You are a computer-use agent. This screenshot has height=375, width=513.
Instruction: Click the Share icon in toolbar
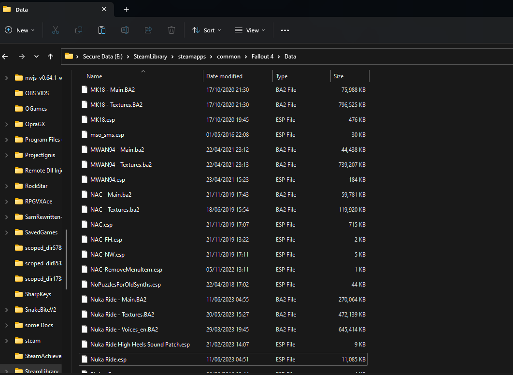point(148,30)
